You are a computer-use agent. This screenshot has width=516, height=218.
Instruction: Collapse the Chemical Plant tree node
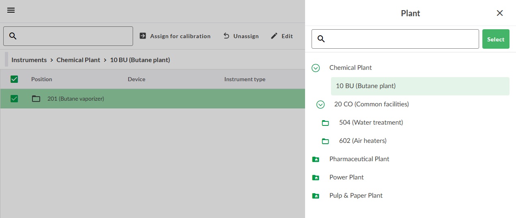316,68
